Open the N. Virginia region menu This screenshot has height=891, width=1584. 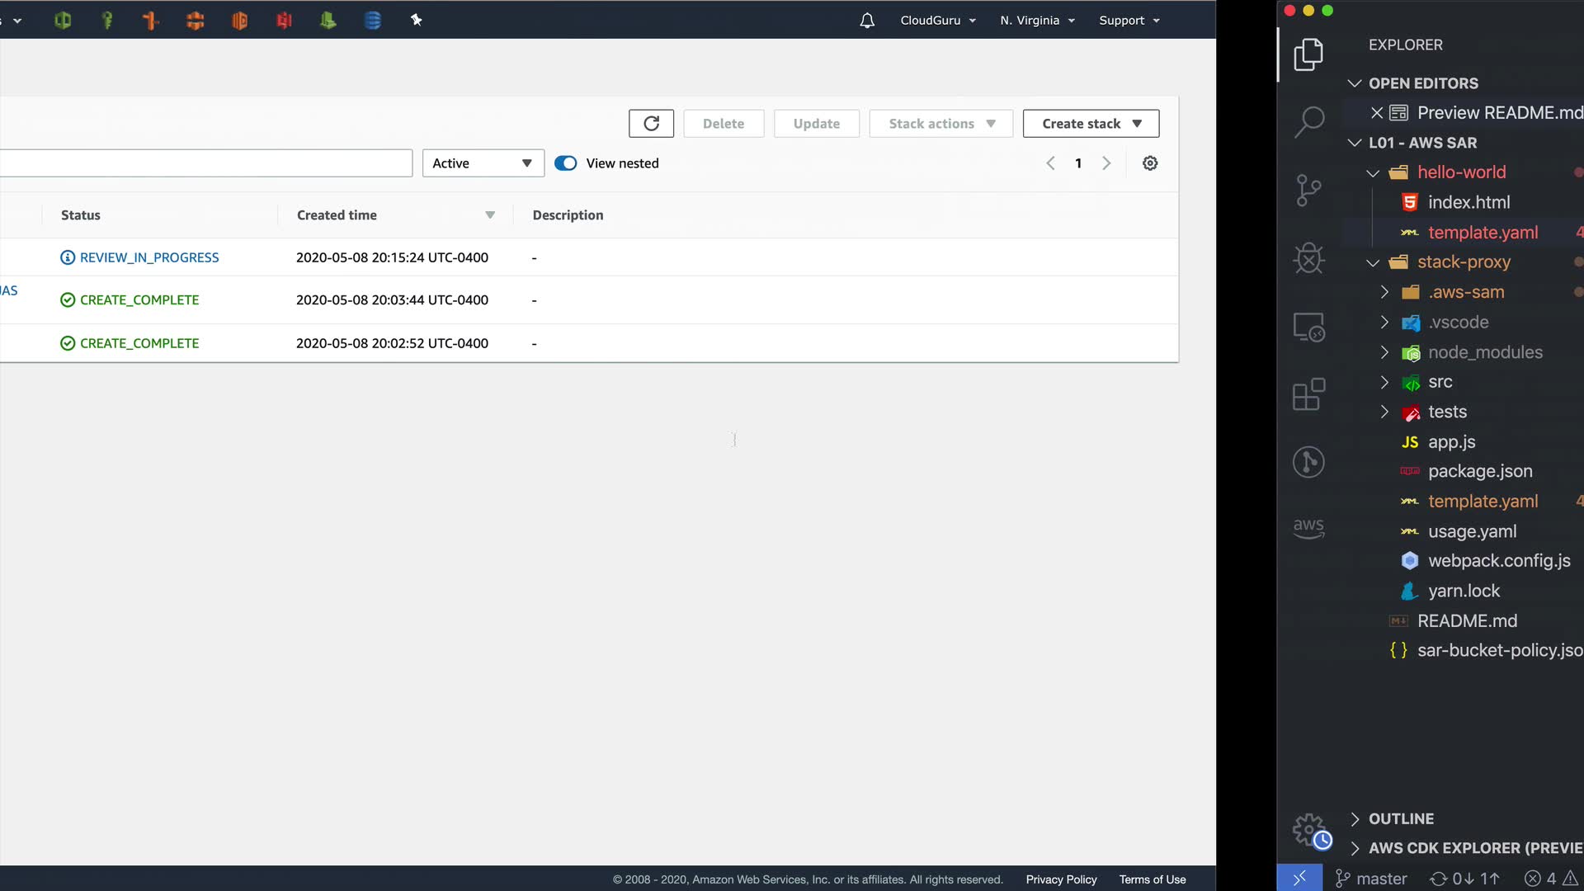pyautogui.click(x=1037, y=21)
